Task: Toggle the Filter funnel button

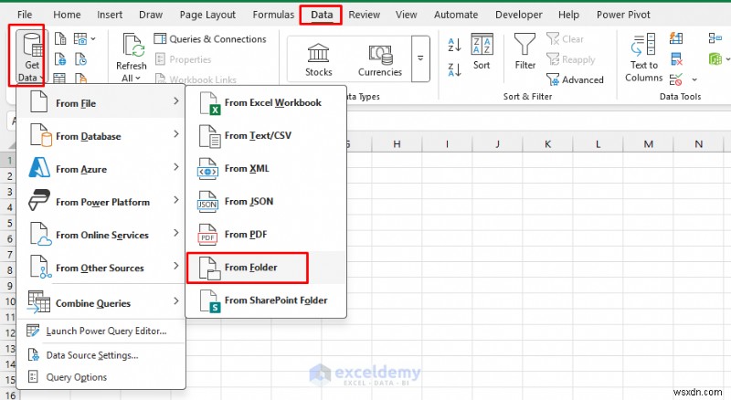Action: [524, 51]
